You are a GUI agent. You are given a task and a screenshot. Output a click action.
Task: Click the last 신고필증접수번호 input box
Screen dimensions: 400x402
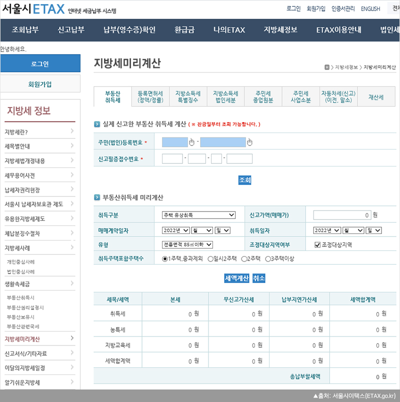click(239, 158)
